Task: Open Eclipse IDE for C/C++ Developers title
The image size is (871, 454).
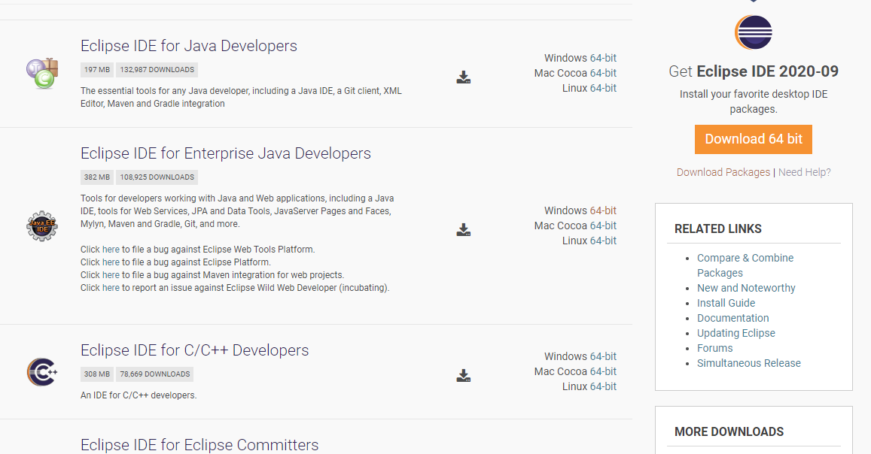Action: coord(194,350)
